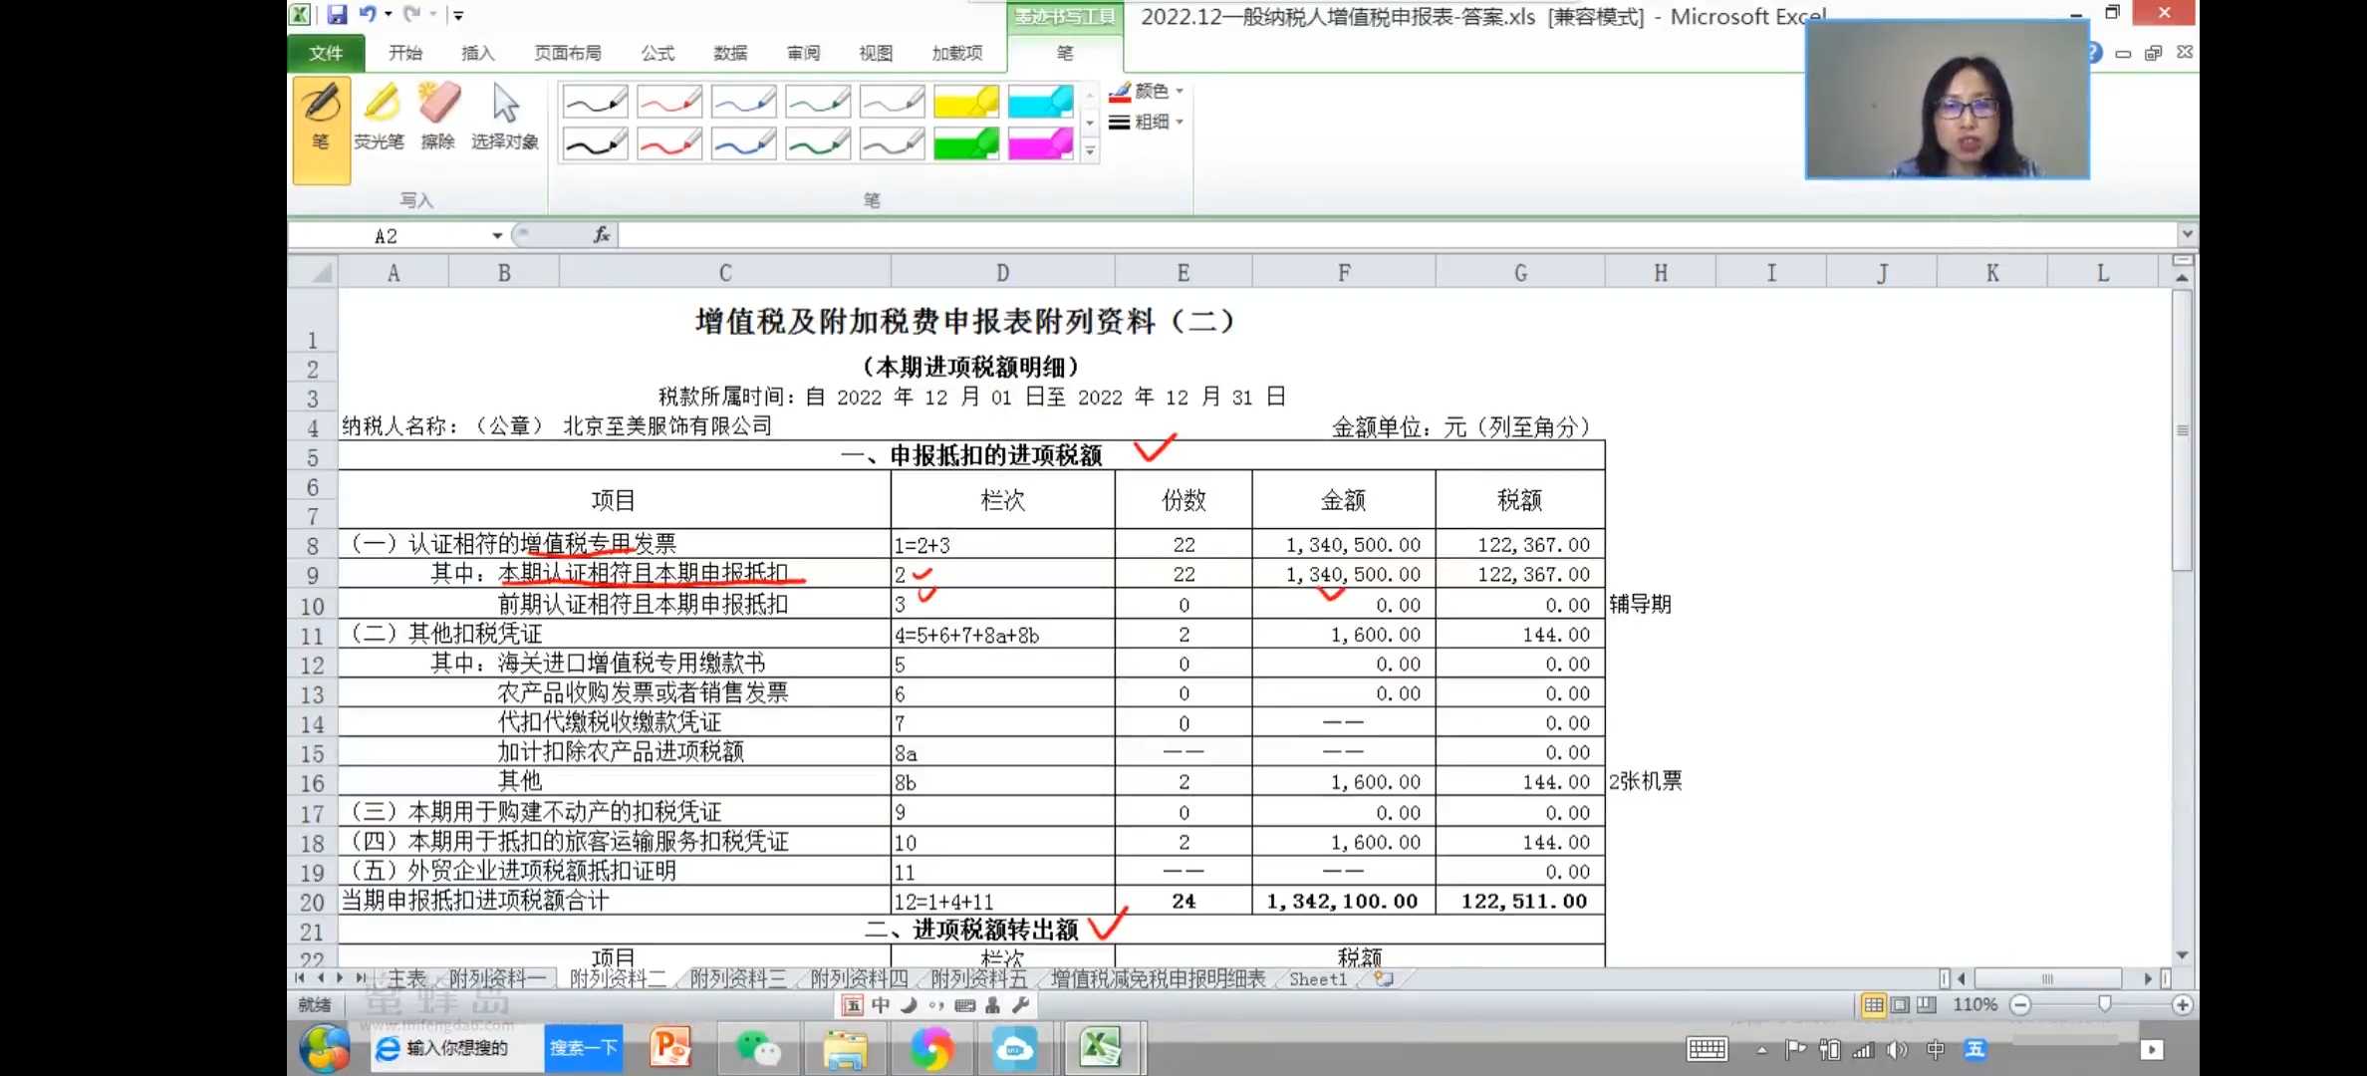
Task: Click the Save icon in quick access
Action: tap(337, 14)
